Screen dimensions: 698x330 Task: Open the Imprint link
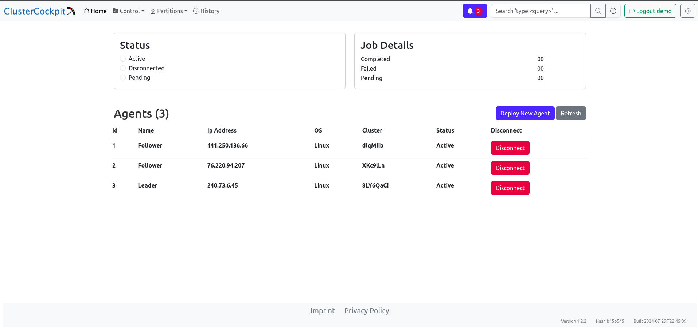point(323,311)
